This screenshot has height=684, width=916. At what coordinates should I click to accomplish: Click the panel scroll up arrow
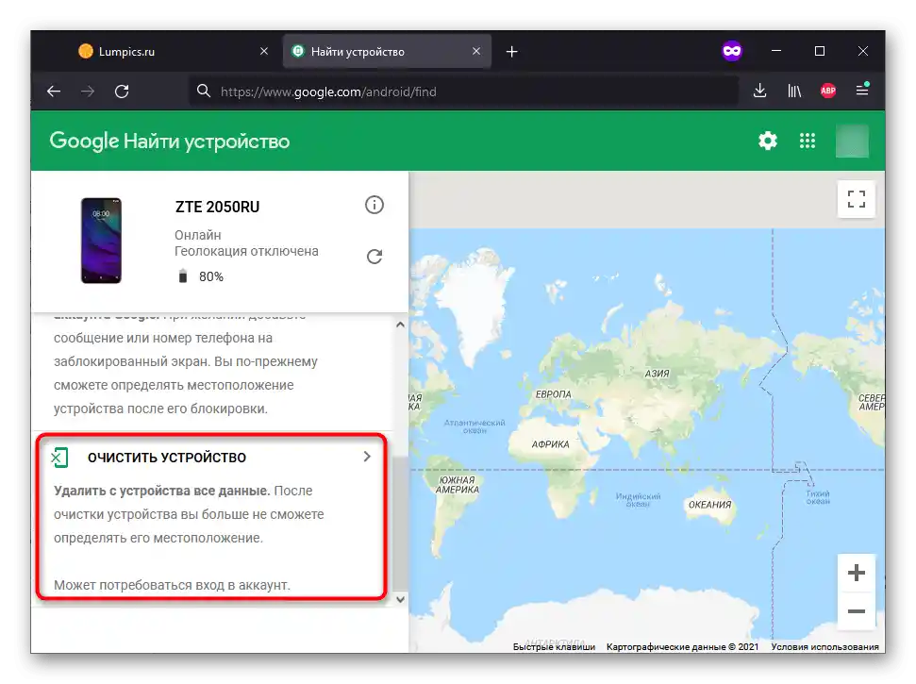pyautogui.click(x=400, y=325)
